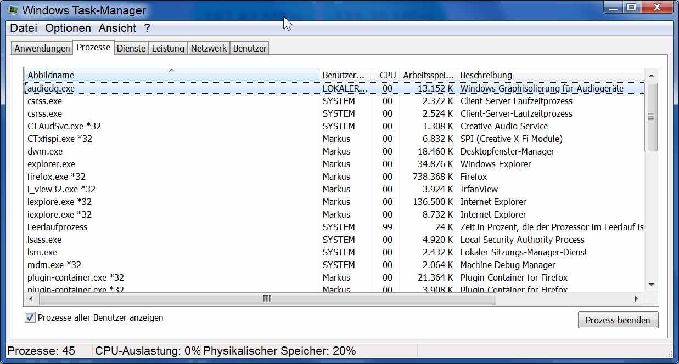
Task: Click the Prozess beenden button
Action: [618, 320]
